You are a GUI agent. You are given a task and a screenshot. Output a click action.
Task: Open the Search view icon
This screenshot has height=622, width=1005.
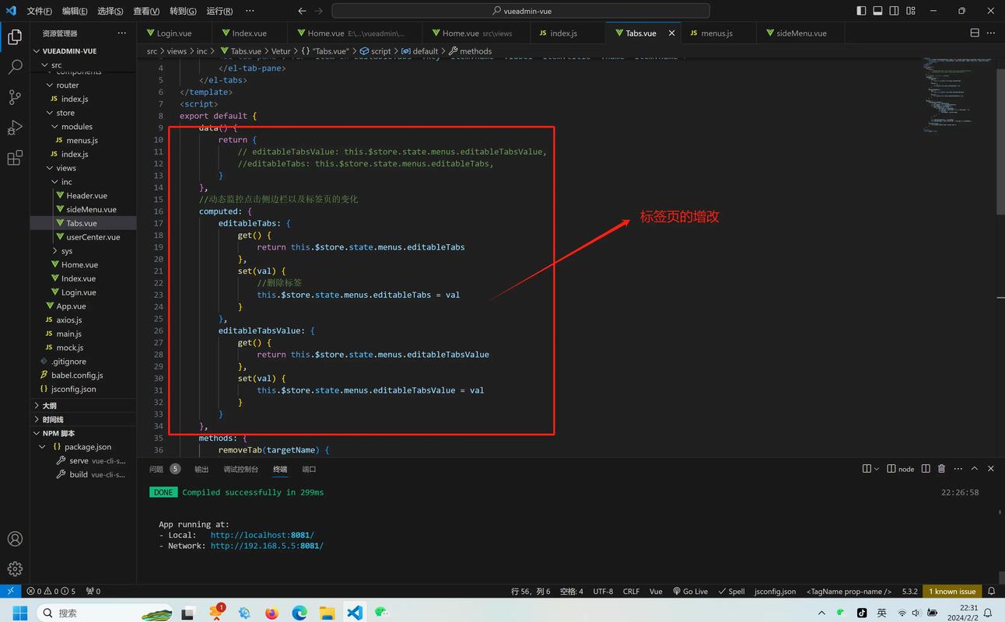coord(15,67)
